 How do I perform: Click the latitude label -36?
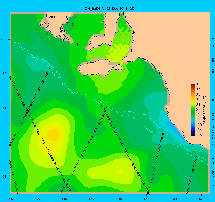tap(4, 74)
